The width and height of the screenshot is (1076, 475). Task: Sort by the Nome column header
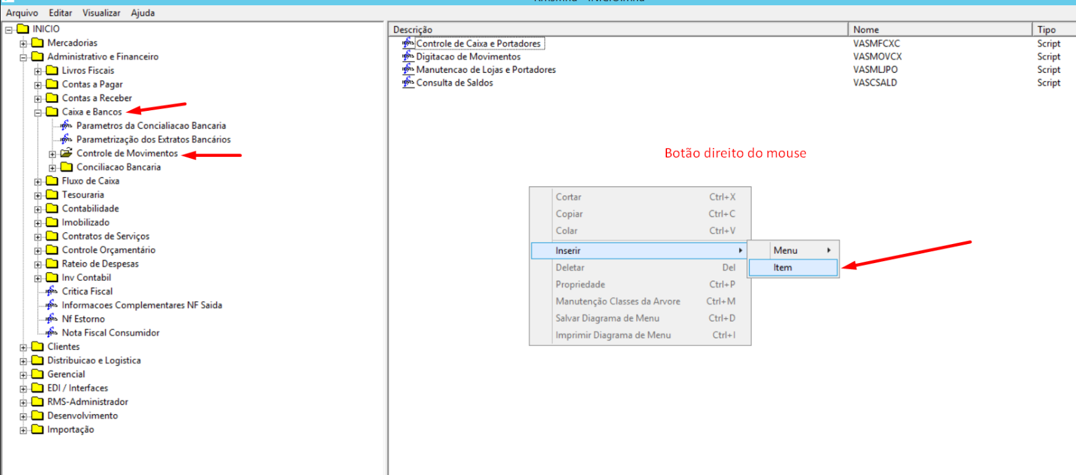[940, 30]
